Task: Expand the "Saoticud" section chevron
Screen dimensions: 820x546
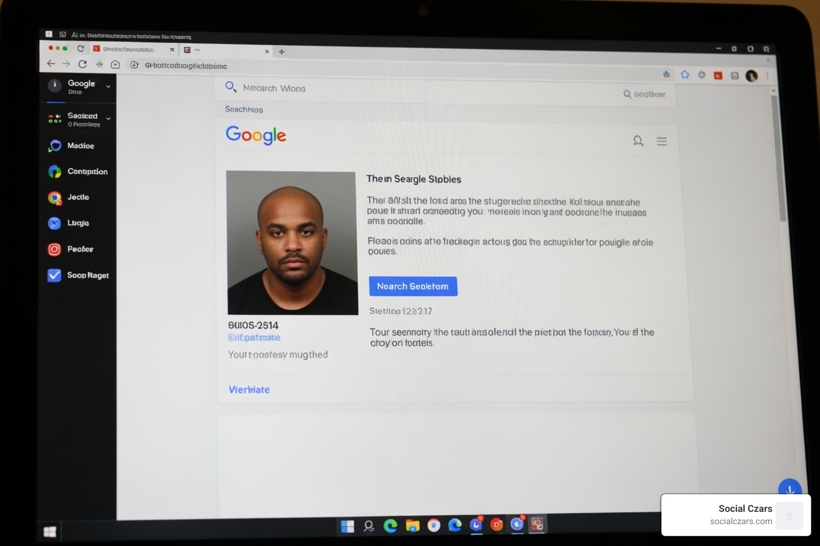Action: (x=108, y=118)
